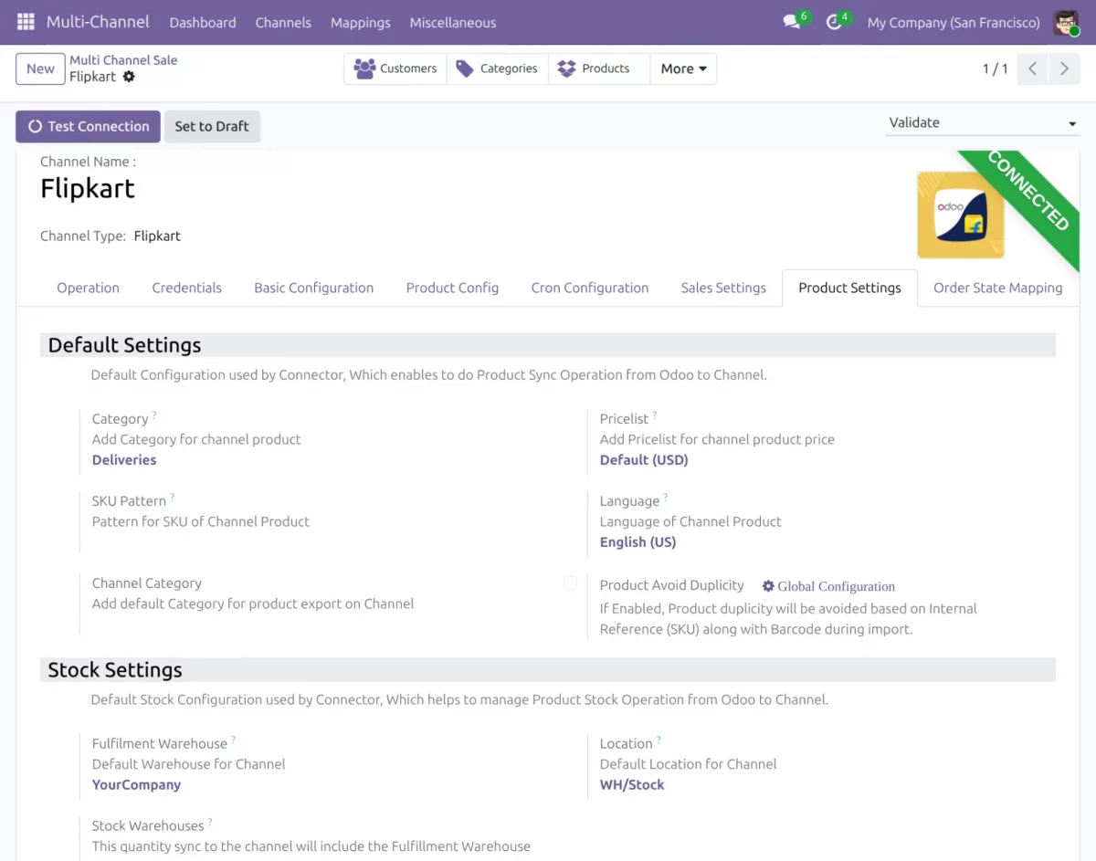Click help mark next to SKU Pattern
Viewport: 1096px width, 861px height.
[173, 497]
